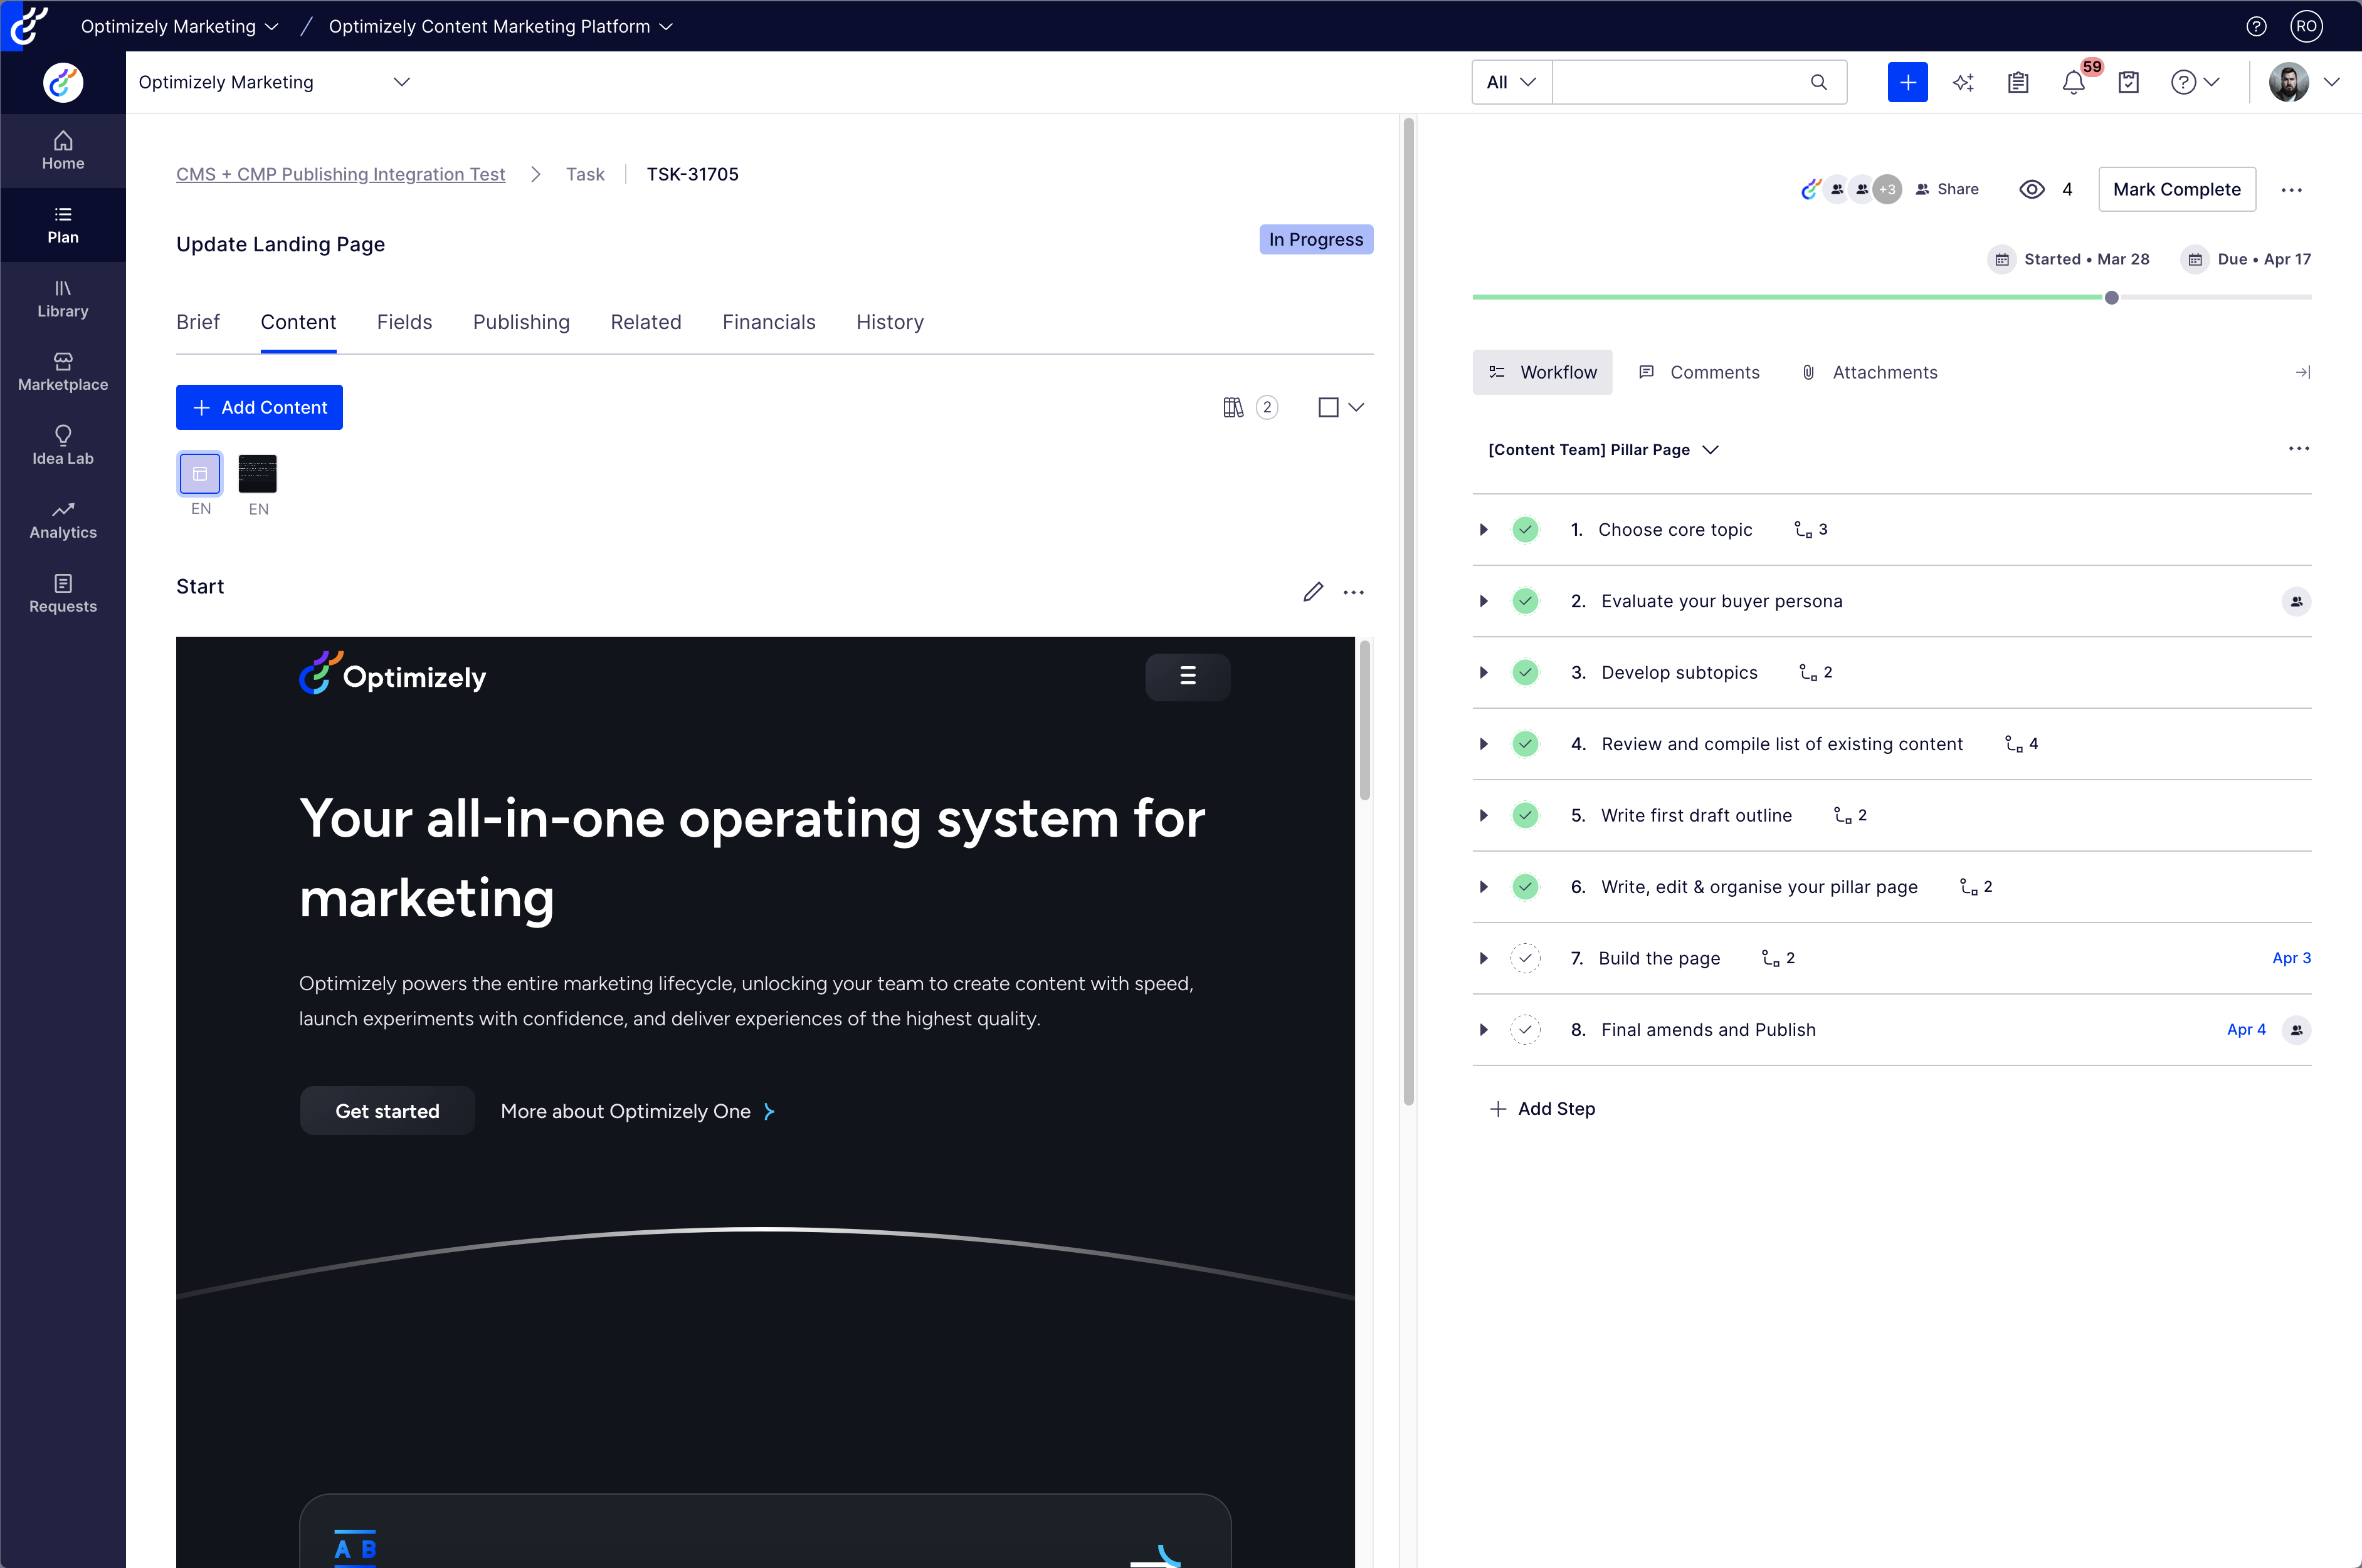Click the search magnifier icon
The image size is (2362, 1568).
(1819, 82)
